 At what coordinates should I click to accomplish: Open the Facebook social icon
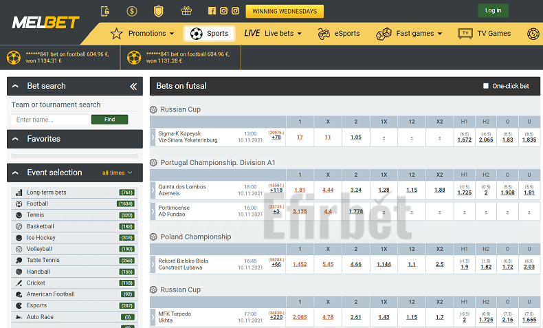[212, 11]
